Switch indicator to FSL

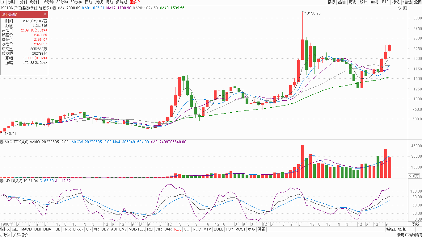tap(57, 229)
